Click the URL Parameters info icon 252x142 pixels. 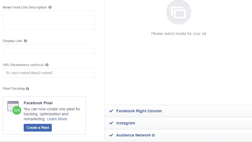point(47,65)
